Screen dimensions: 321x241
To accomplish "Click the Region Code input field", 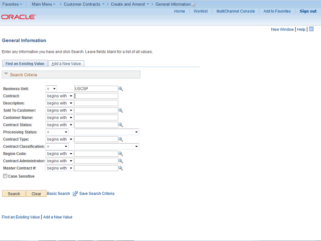I will (96, 154).
